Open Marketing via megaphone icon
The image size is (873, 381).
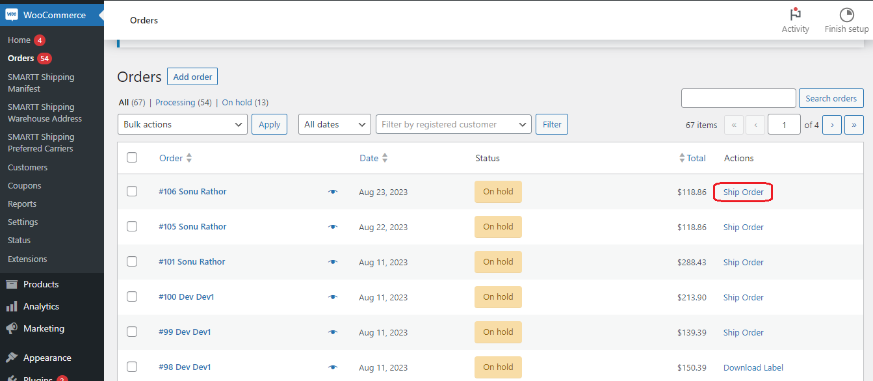[x=12, y=328]
